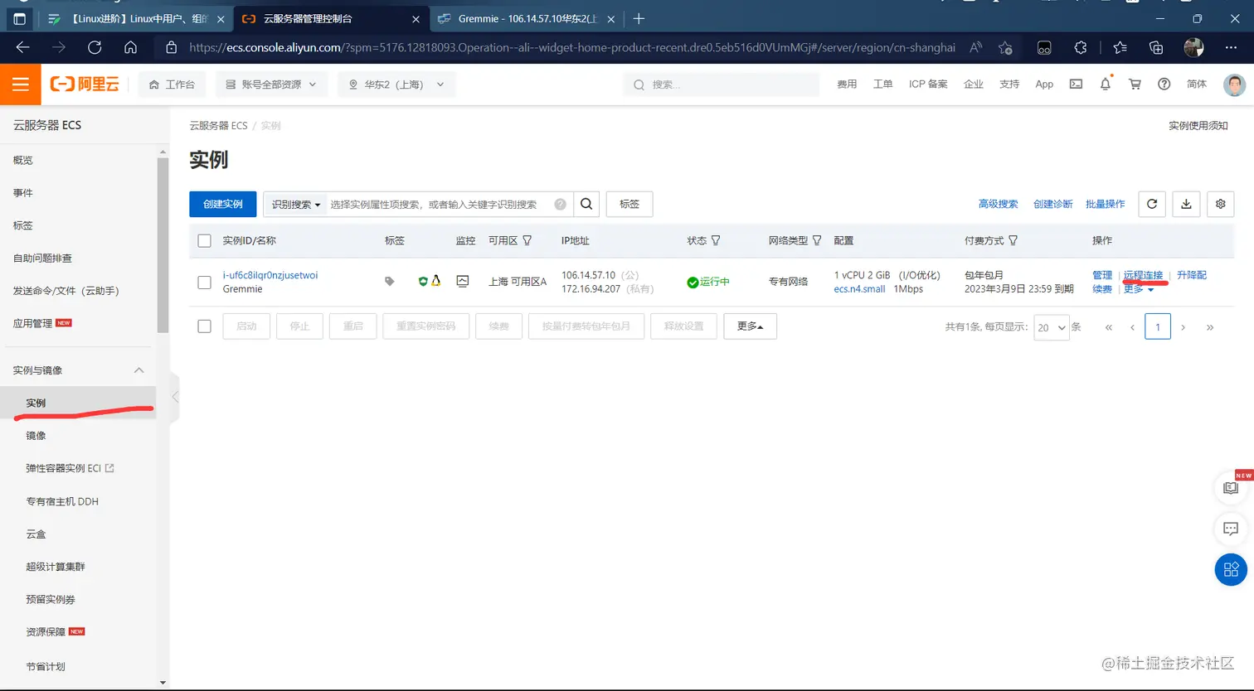Tick the checkbox for the Gremmie instance row
Screen dimensions: 1254x691
[205, 283]
